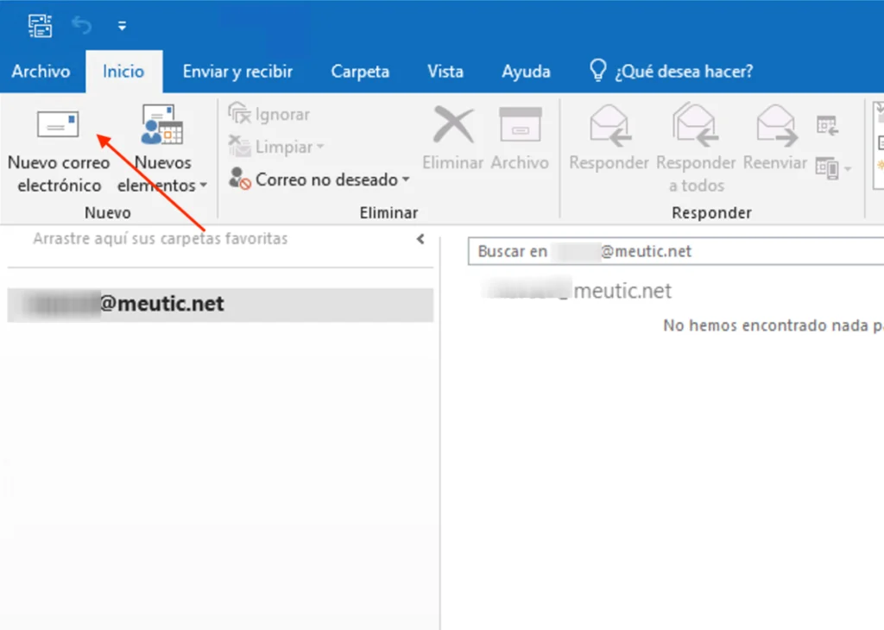Switch to the Carpeta tab
Image resolution: width=884 pixels, height=630 pixels.
pyautogui.click(x=360, y=72)
